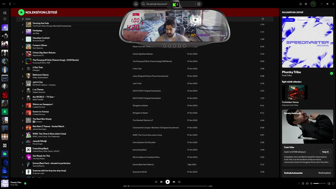This screenshot has width=336, height=189.
Task: Follow Funk Tribu with 'Takip Et' button
Action: coord(325,152)
